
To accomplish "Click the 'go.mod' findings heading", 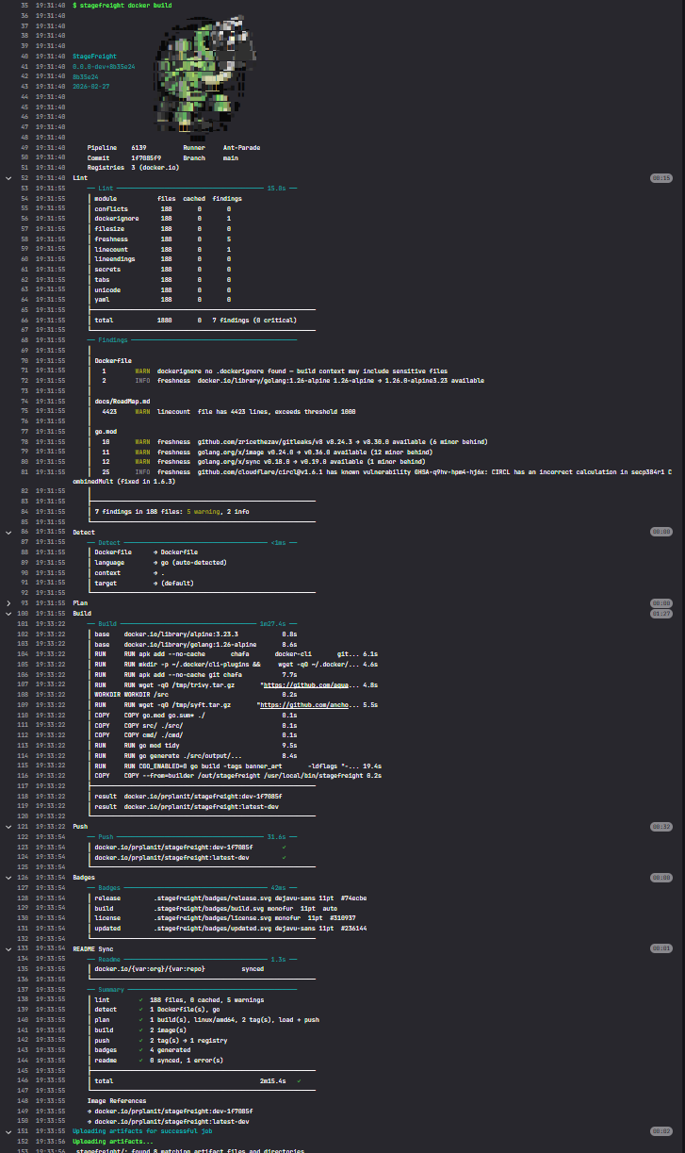I will point(106,431).
